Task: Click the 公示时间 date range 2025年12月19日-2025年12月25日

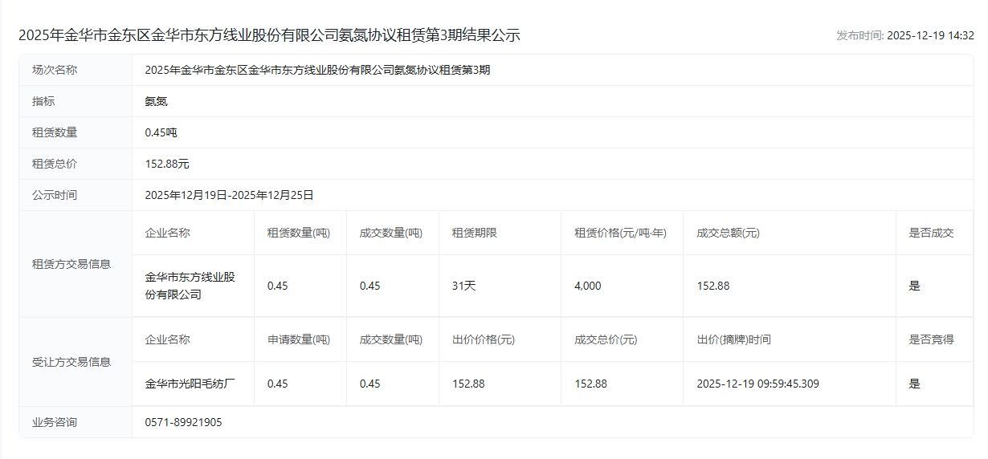Action: click(x=229, y=195)
